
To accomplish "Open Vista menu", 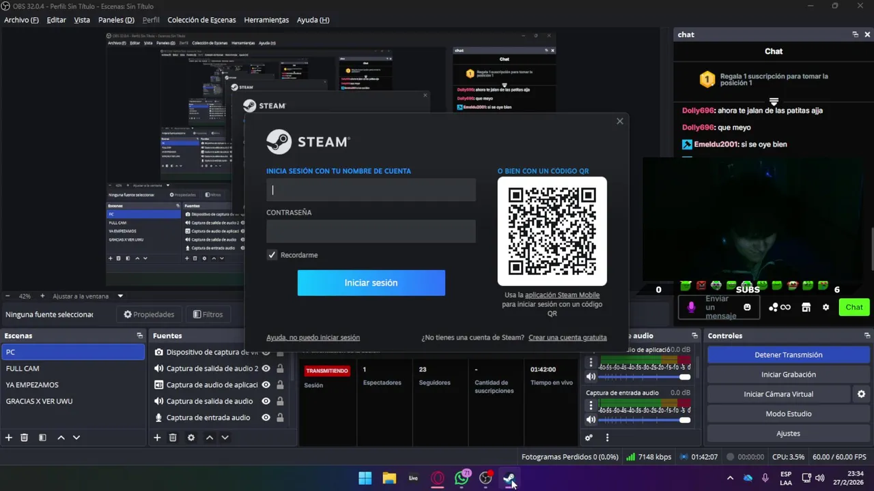I will pos(82,20).
